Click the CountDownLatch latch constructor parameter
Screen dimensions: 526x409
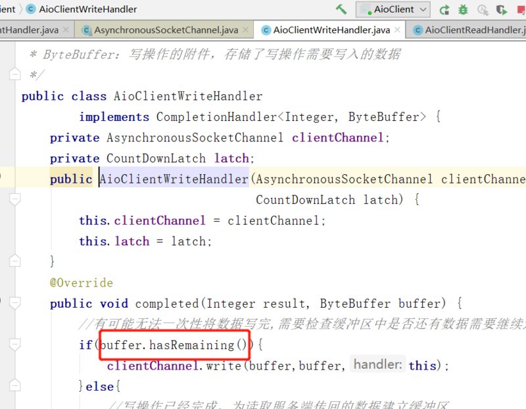325,200
